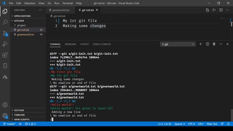Image resolution: width=233 pixels, height=131 pixels.
Task: Switch to the OUTPUT panel tab
Action: (84, 44)
